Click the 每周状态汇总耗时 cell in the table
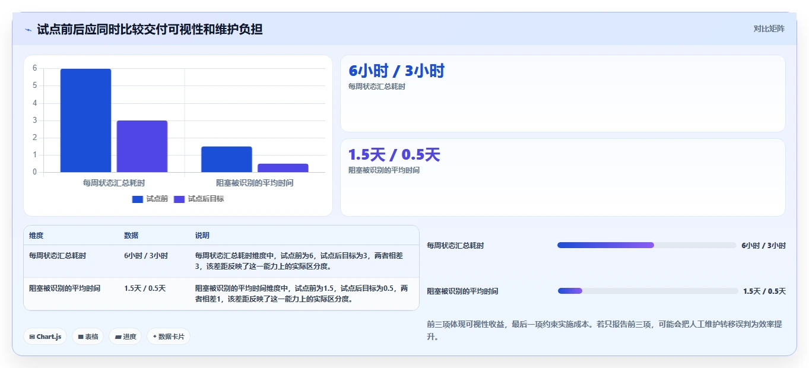 click(58, 256)
